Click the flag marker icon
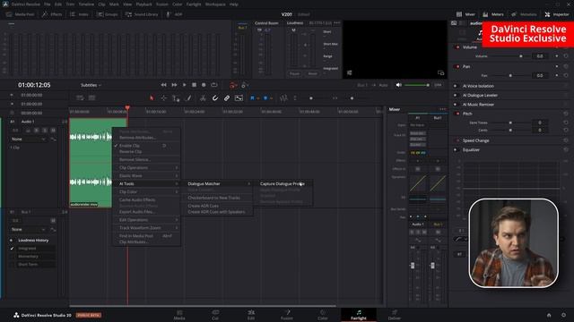574x322 pixels. pyautogui.click(x=252, y=97)
